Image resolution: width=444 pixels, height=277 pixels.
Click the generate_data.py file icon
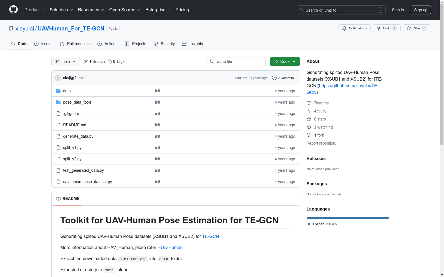click(x=58, y=136)
